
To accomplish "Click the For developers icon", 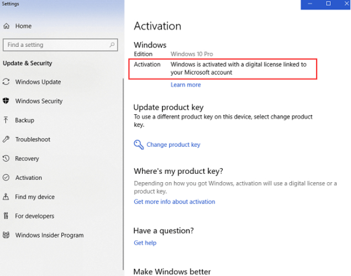I will [7, 216].
